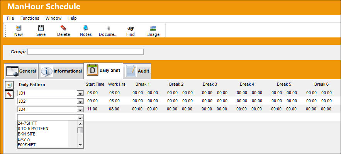Toggle the empty pattern dropdown arrow

(80, 117)
